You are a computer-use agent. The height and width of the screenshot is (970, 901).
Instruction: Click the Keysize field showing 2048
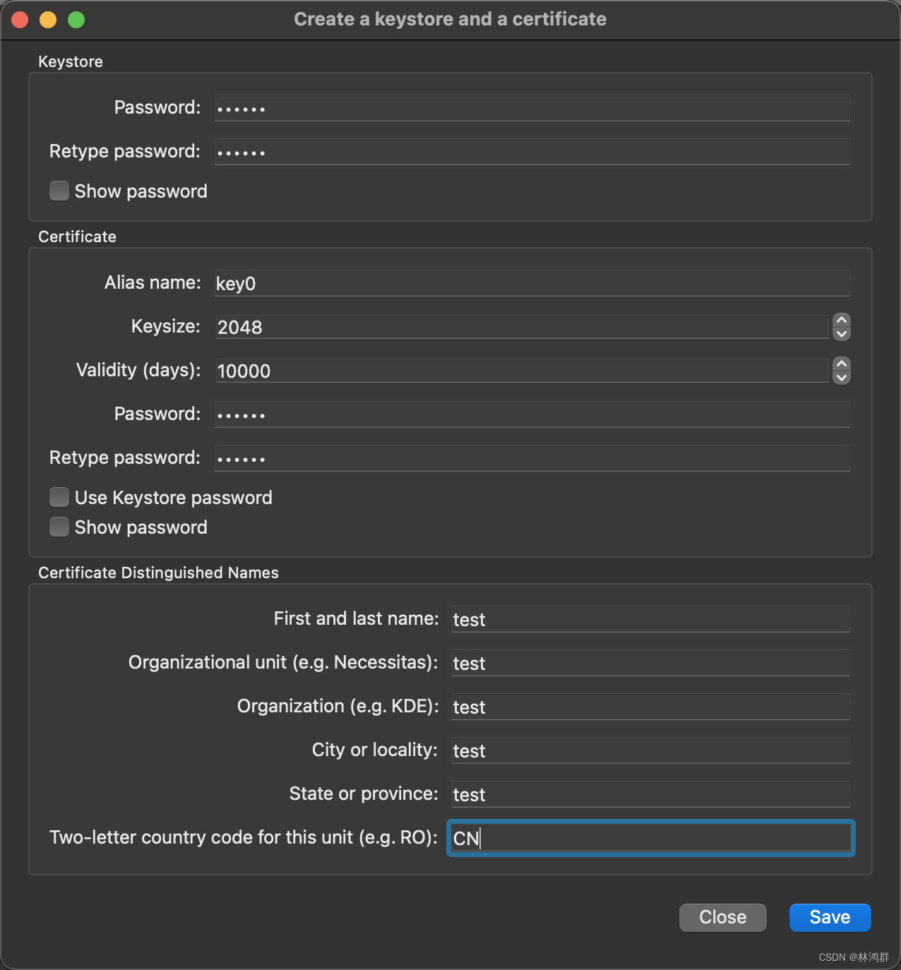pos(522,327)
